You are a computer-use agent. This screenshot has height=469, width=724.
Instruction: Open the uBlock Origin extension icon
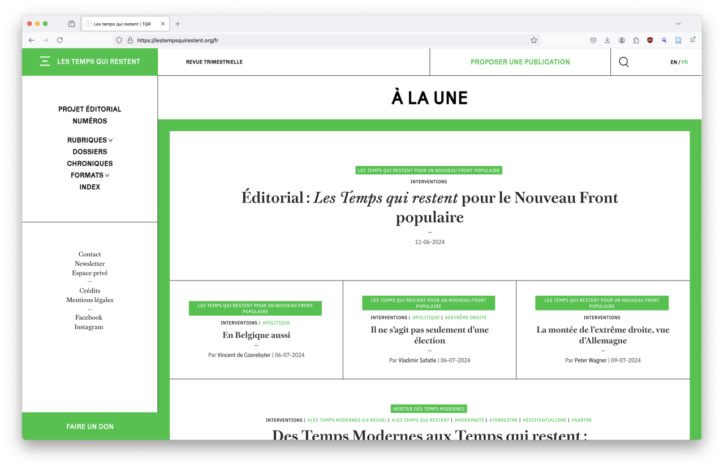click(650, 40)
